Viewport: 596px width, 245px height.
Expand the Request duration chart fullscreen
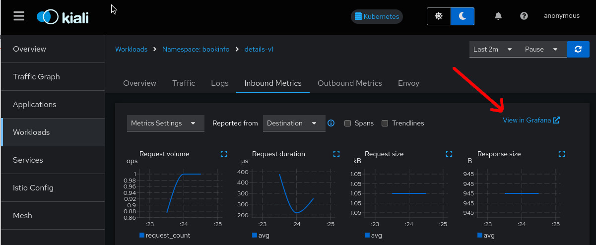336,154
